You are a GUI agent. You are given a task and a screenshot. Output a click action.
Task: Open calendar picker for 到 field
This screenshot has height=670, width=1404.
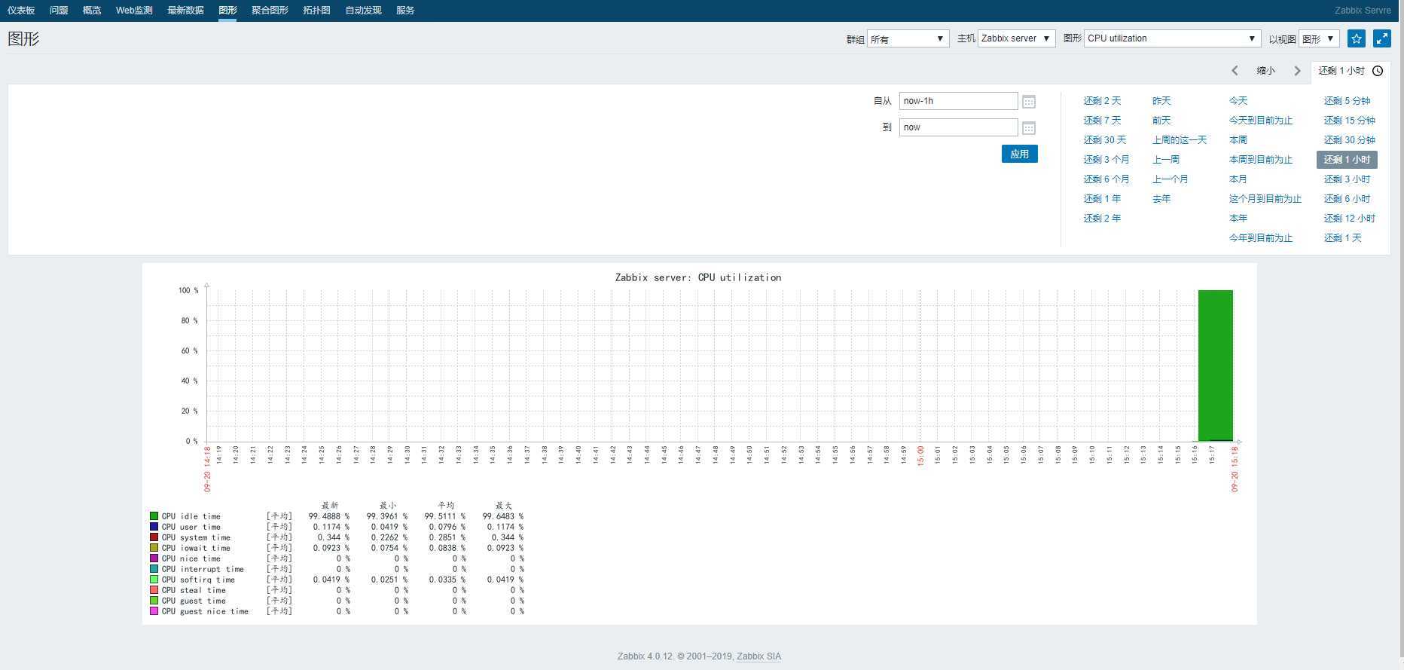click(x=1029, y=128)
